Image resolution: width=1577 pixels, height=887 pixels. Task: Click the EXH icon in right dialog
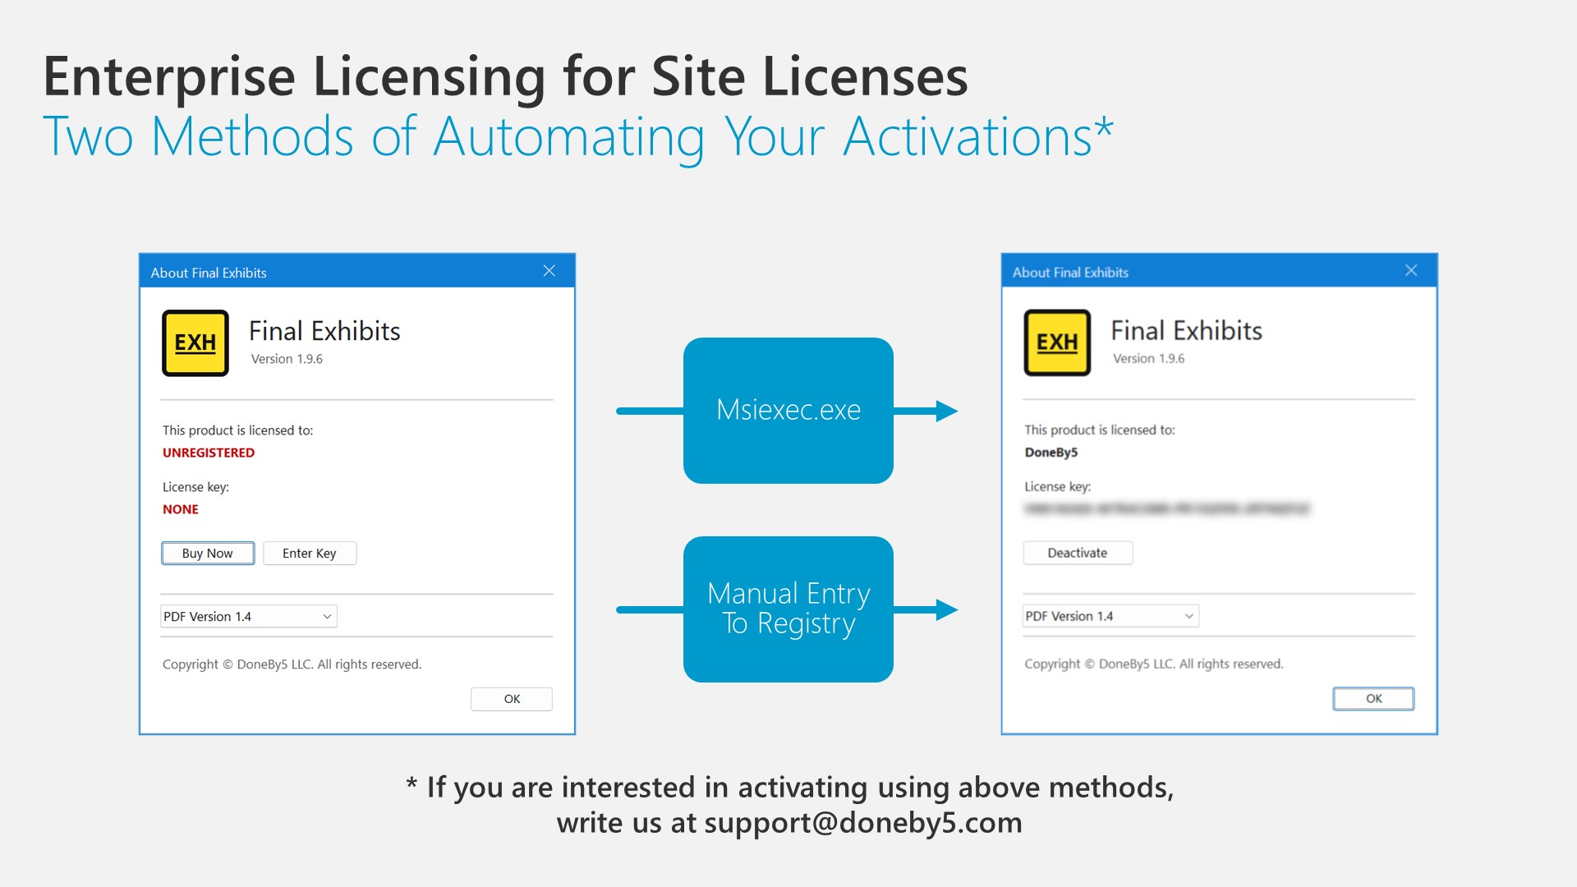1057,342
